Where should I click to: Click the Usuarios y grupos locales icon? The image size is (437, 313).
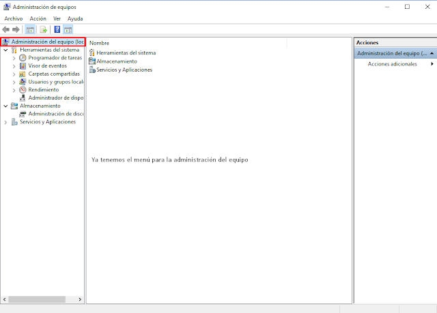[23, 82]
